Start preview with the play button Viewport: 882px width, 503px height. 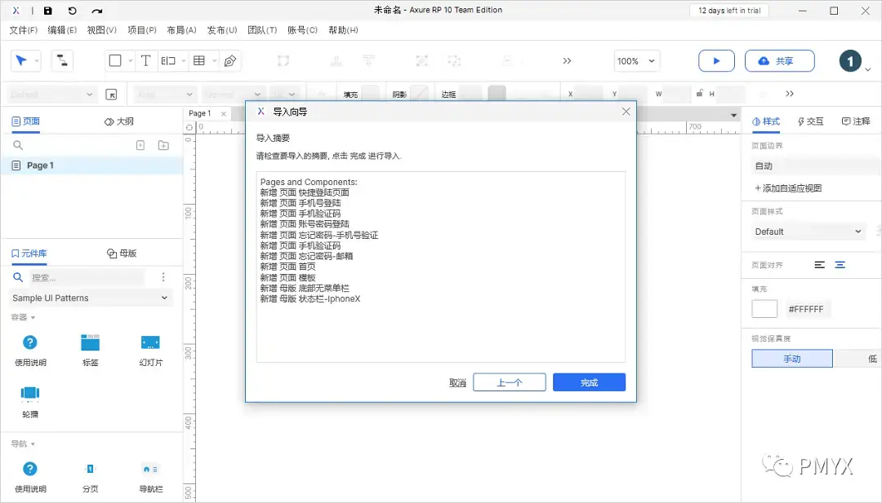[x=716, y=60]
